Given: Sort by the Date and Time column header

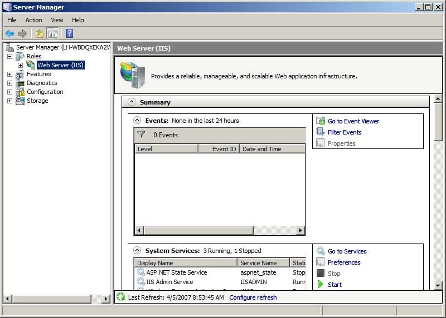Looking at the screenshot, I should [x=273, y=148].
